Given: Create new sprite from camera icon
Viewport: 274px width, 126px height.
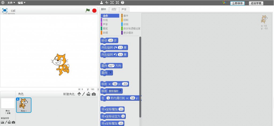Looking at the screenshot, I should point(94,94).
